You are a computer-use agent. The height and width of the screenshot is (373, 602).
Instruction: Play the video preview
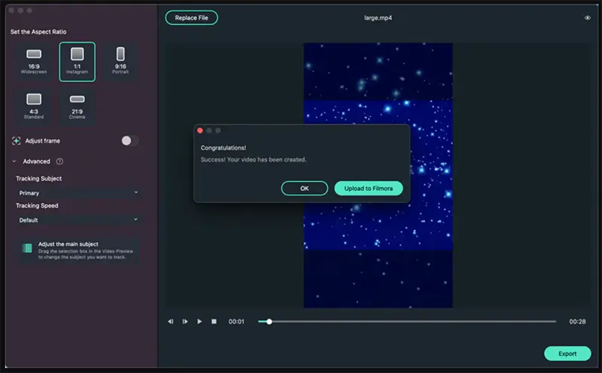point(199,321)
